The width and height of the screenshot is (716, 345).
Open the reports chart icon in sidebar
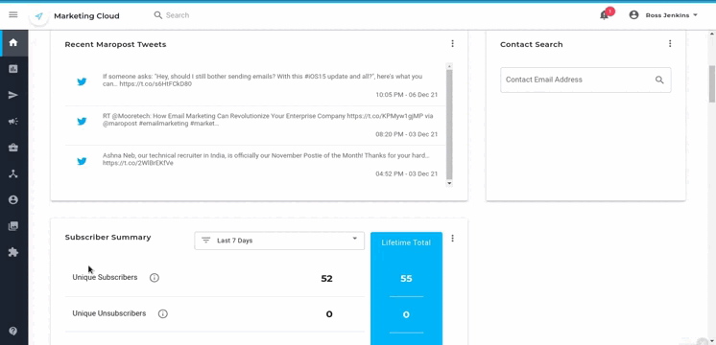click(13, 69)
